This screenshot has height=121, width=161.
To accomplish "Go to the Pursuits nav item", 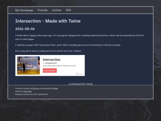I will [x=43, y=10].
